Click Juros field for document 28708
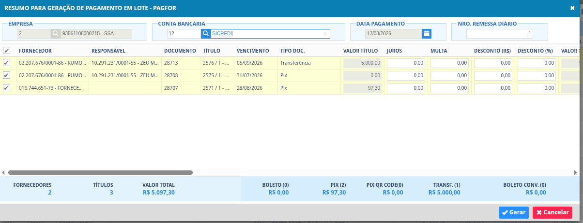This screenshot has width=583, height=223. click(x=406, y=75)
